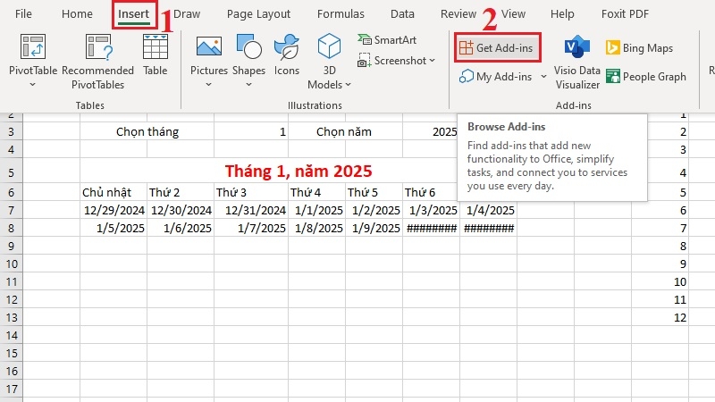Open the Help tab

pyautogui.click(x=562, y=13)
